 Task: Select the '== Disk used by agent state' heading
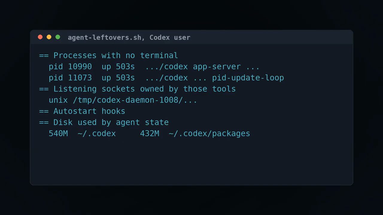point(104,122)
